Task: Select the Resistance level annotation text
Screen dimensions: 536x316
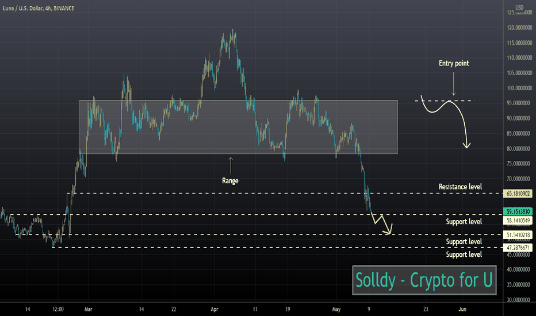Action: (x=460, y=187)
